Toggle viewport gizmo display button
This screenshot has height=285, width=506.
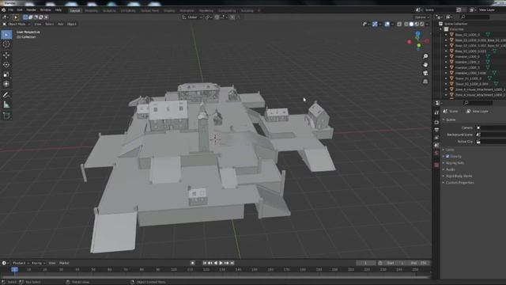tap(375, 24)
